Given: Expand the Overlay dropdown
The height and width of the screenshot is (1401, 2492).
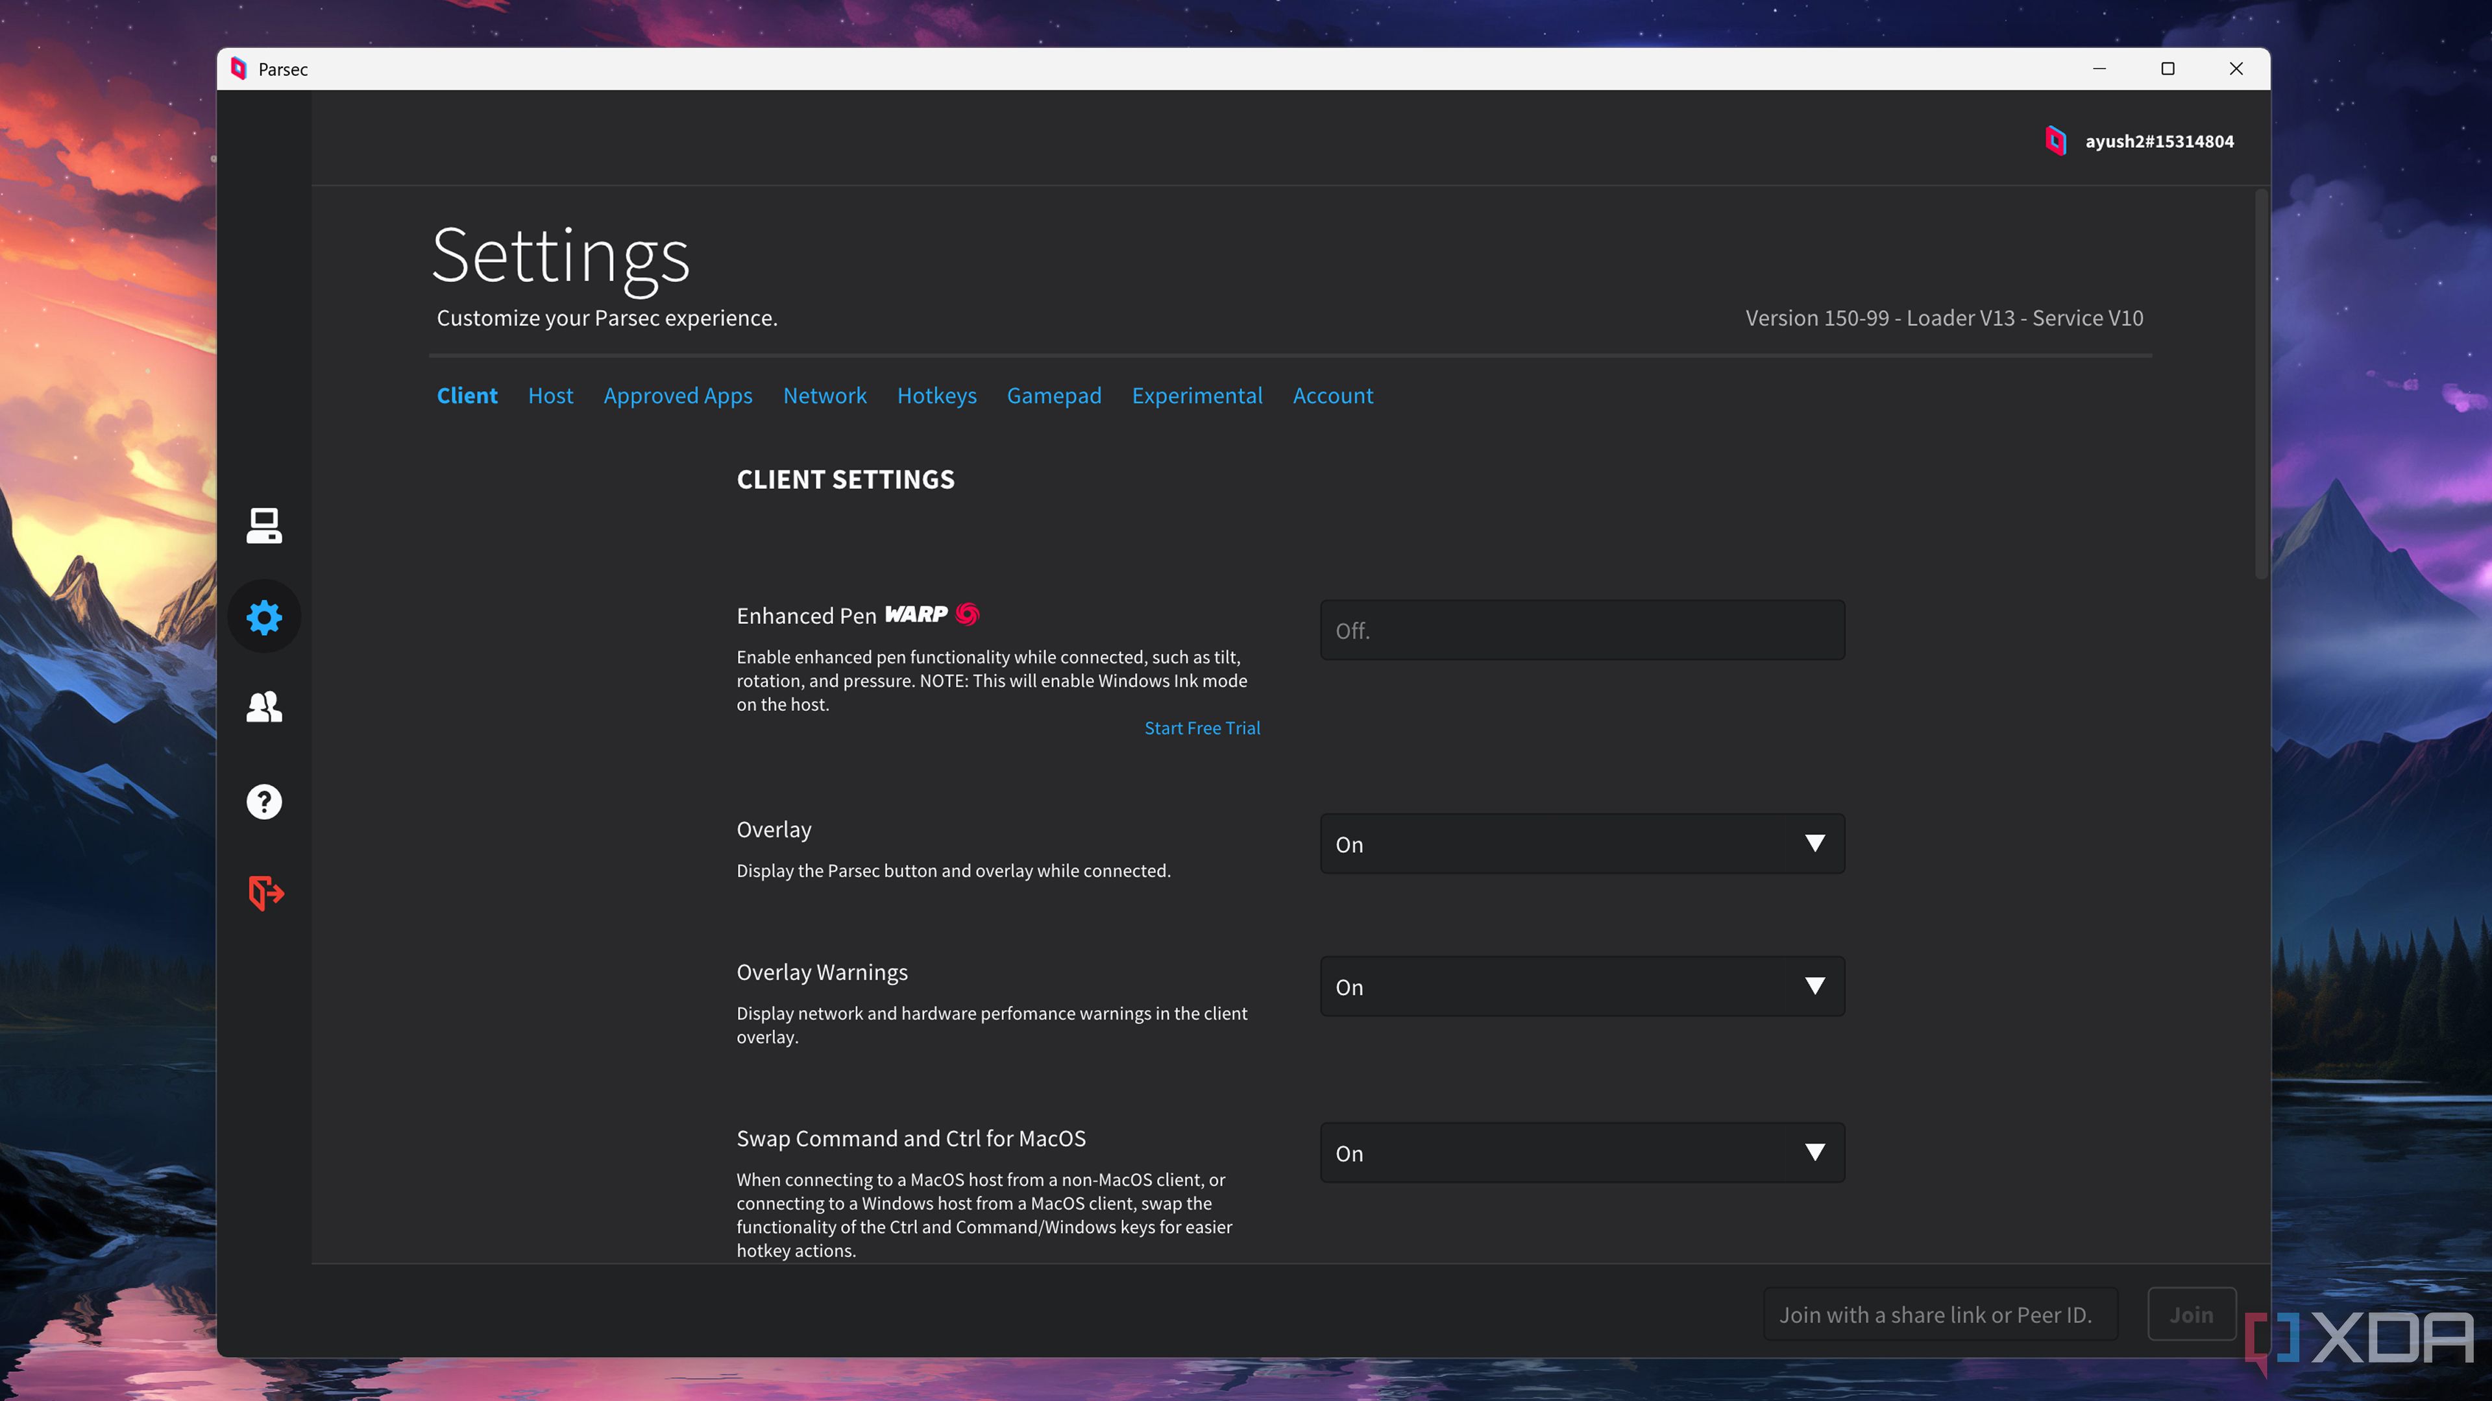Looking at the screenshot, I should pos(1582,844).
